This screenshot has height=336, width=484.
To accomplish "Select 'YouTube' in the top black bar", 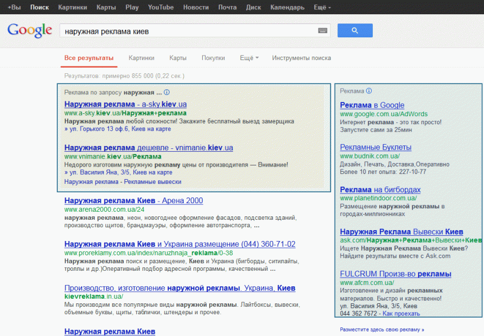I will click(x=160, y=7).
